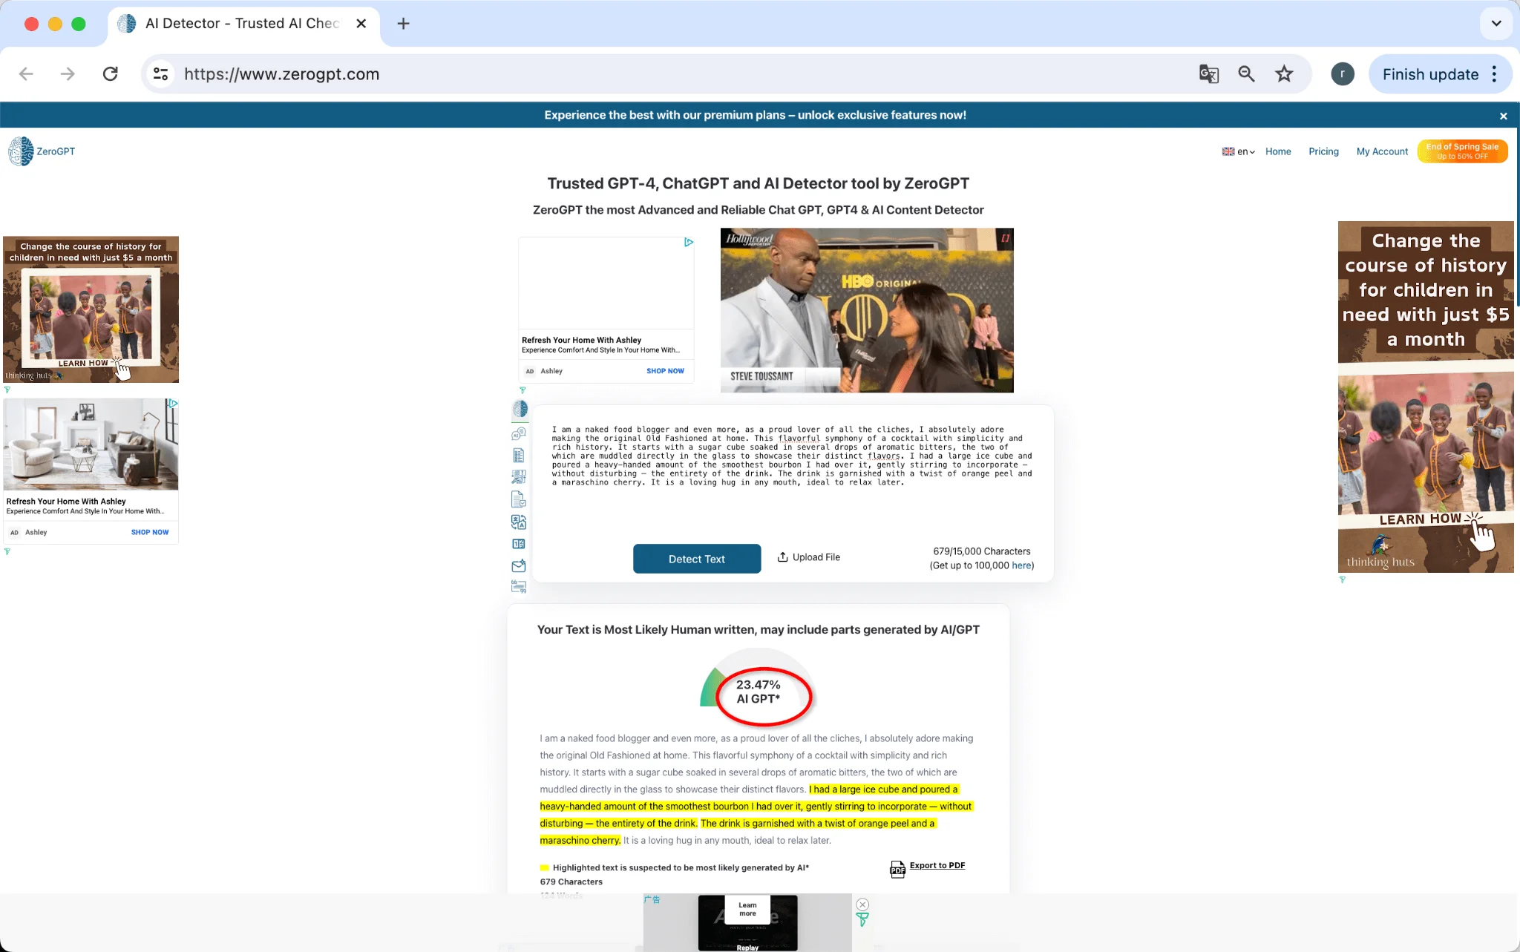This screenshot has width=1520, height=952.
Task: Open the document checklist (summarizer) sidebar icon
Action: [x=519, y=455]
